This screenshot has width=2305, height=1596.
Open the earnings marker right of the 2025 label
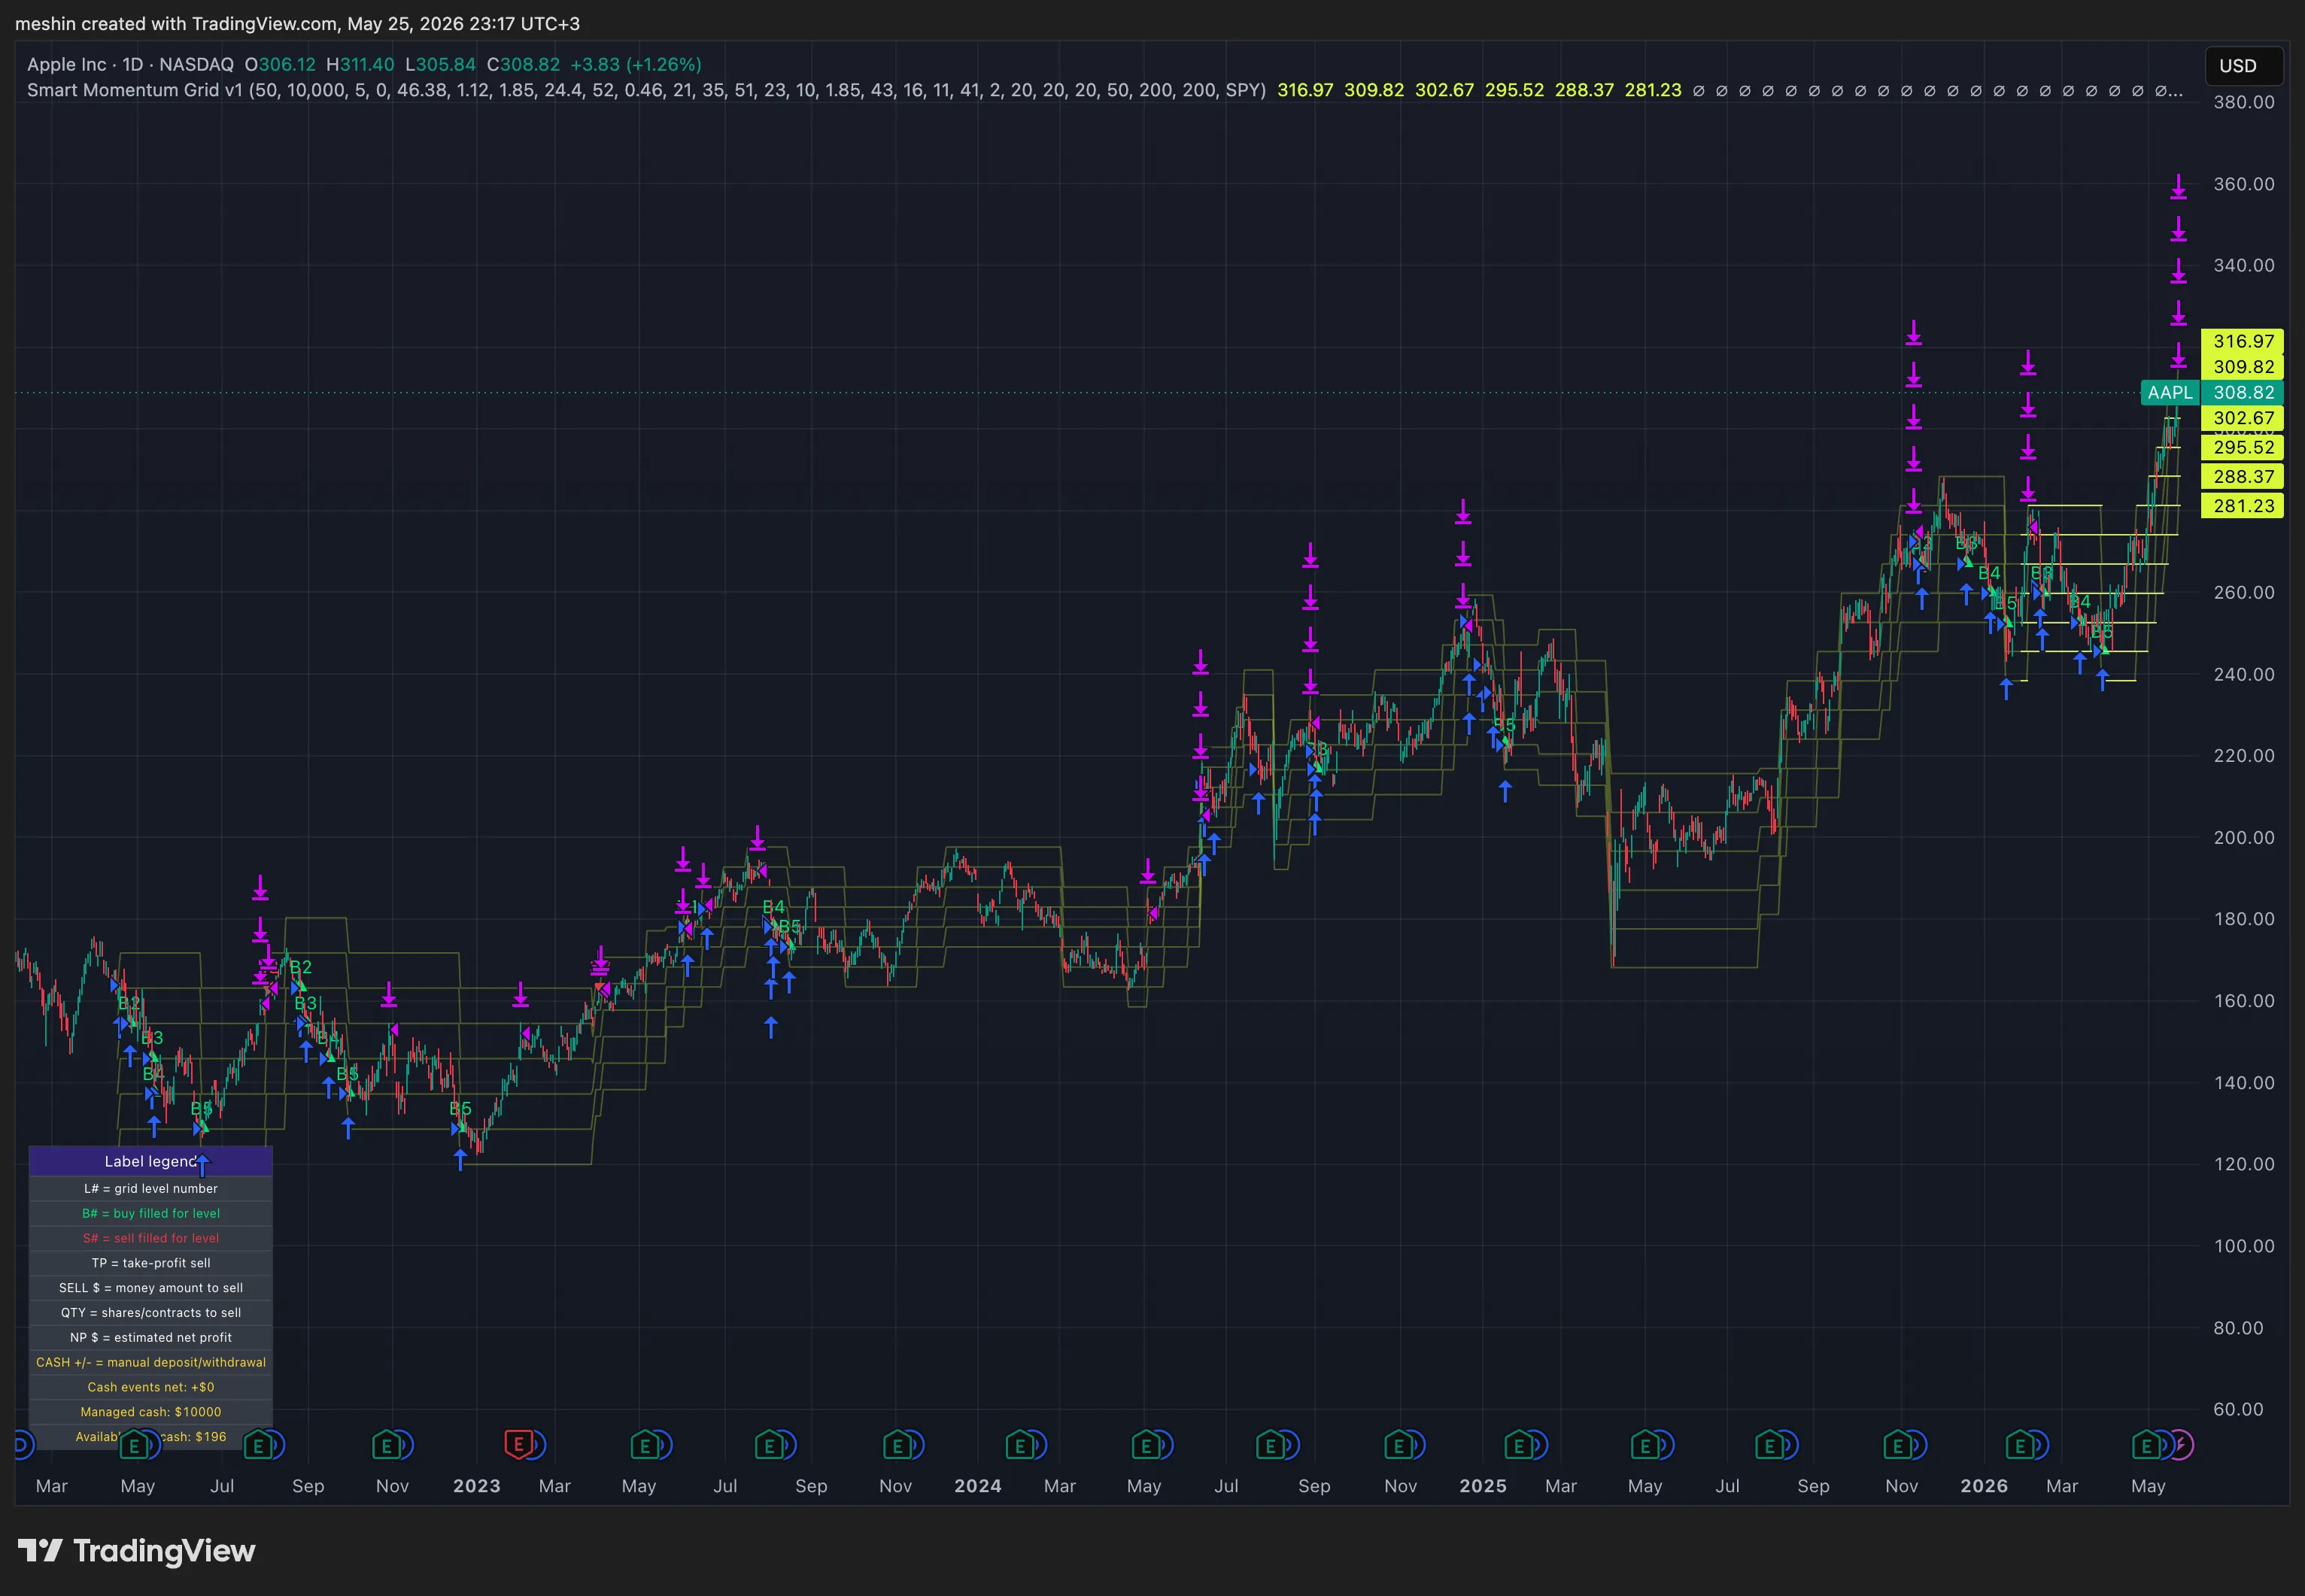pyautogui.click(x=1520, y=1445)
